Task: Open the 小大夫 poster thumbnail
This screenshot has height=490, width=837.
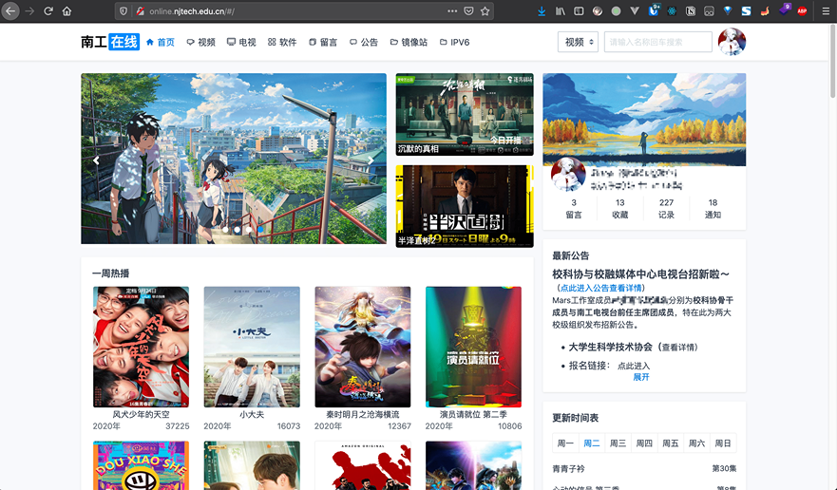Action: (x=252, y=347)
